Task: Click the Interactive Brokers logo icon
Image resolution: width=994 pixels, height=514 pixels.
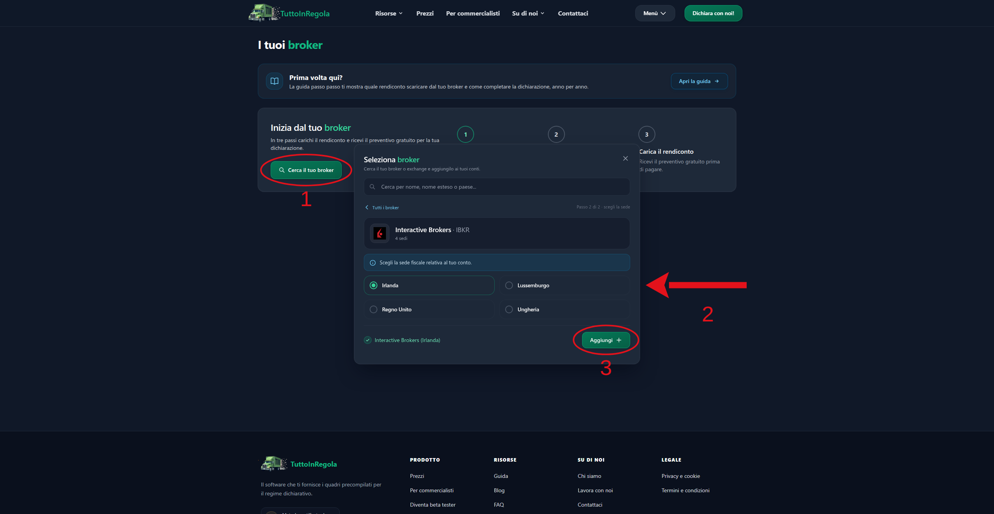Action: [380, 233]
